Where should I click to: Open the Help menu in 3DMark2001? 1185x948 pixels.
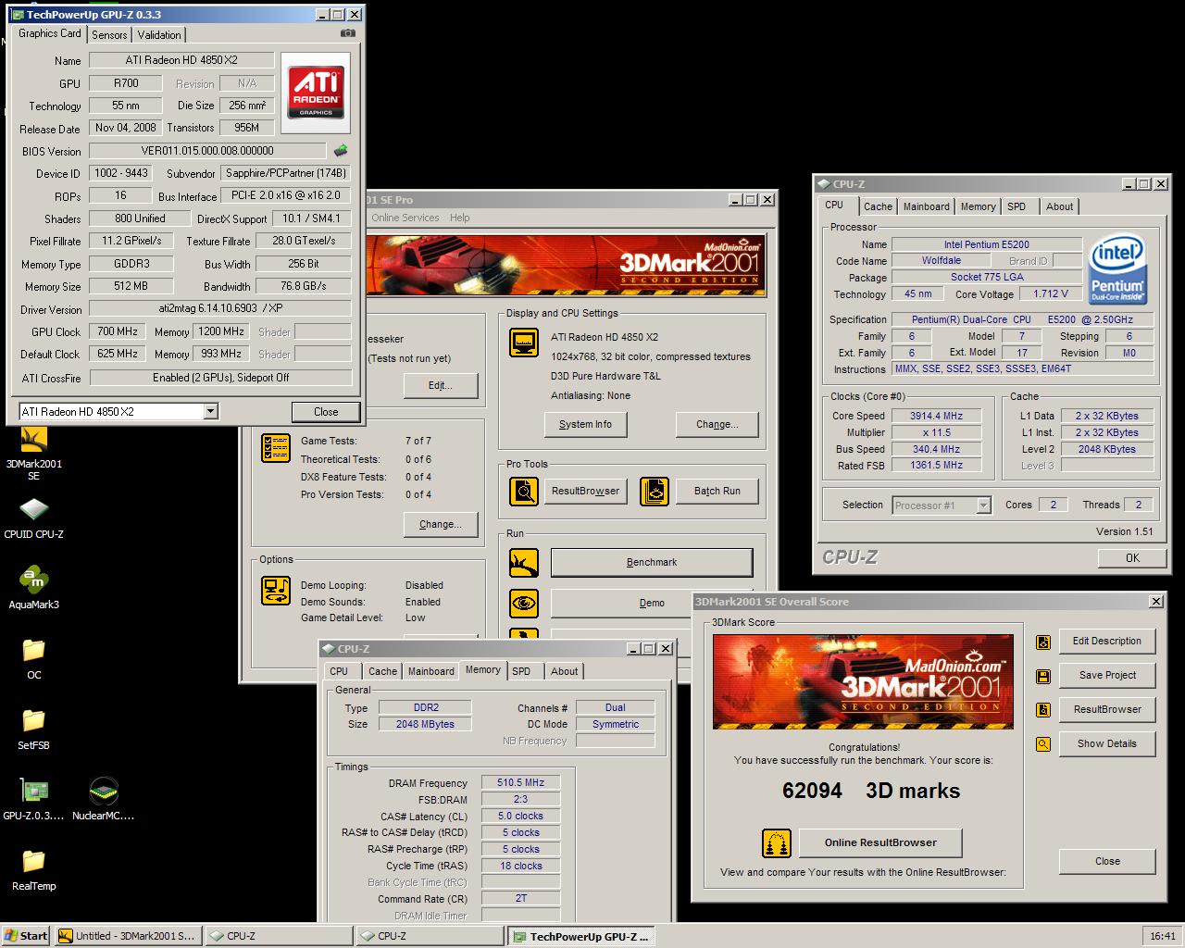[x=459, y=218]
